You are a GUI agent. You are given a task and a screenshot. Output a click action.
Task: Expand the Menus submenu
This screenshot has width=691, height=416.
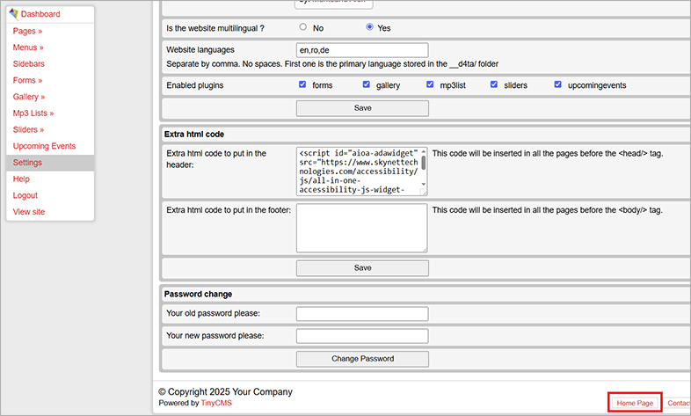point(28,47)
